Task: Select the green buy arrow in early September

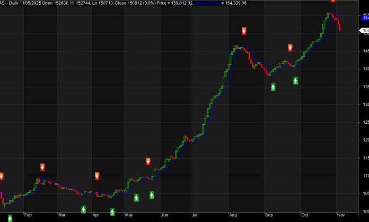Action: coord(273,87)
